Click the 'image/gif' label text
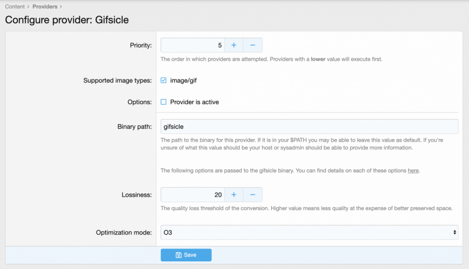 pyautogui.click(x=183, y=81)
